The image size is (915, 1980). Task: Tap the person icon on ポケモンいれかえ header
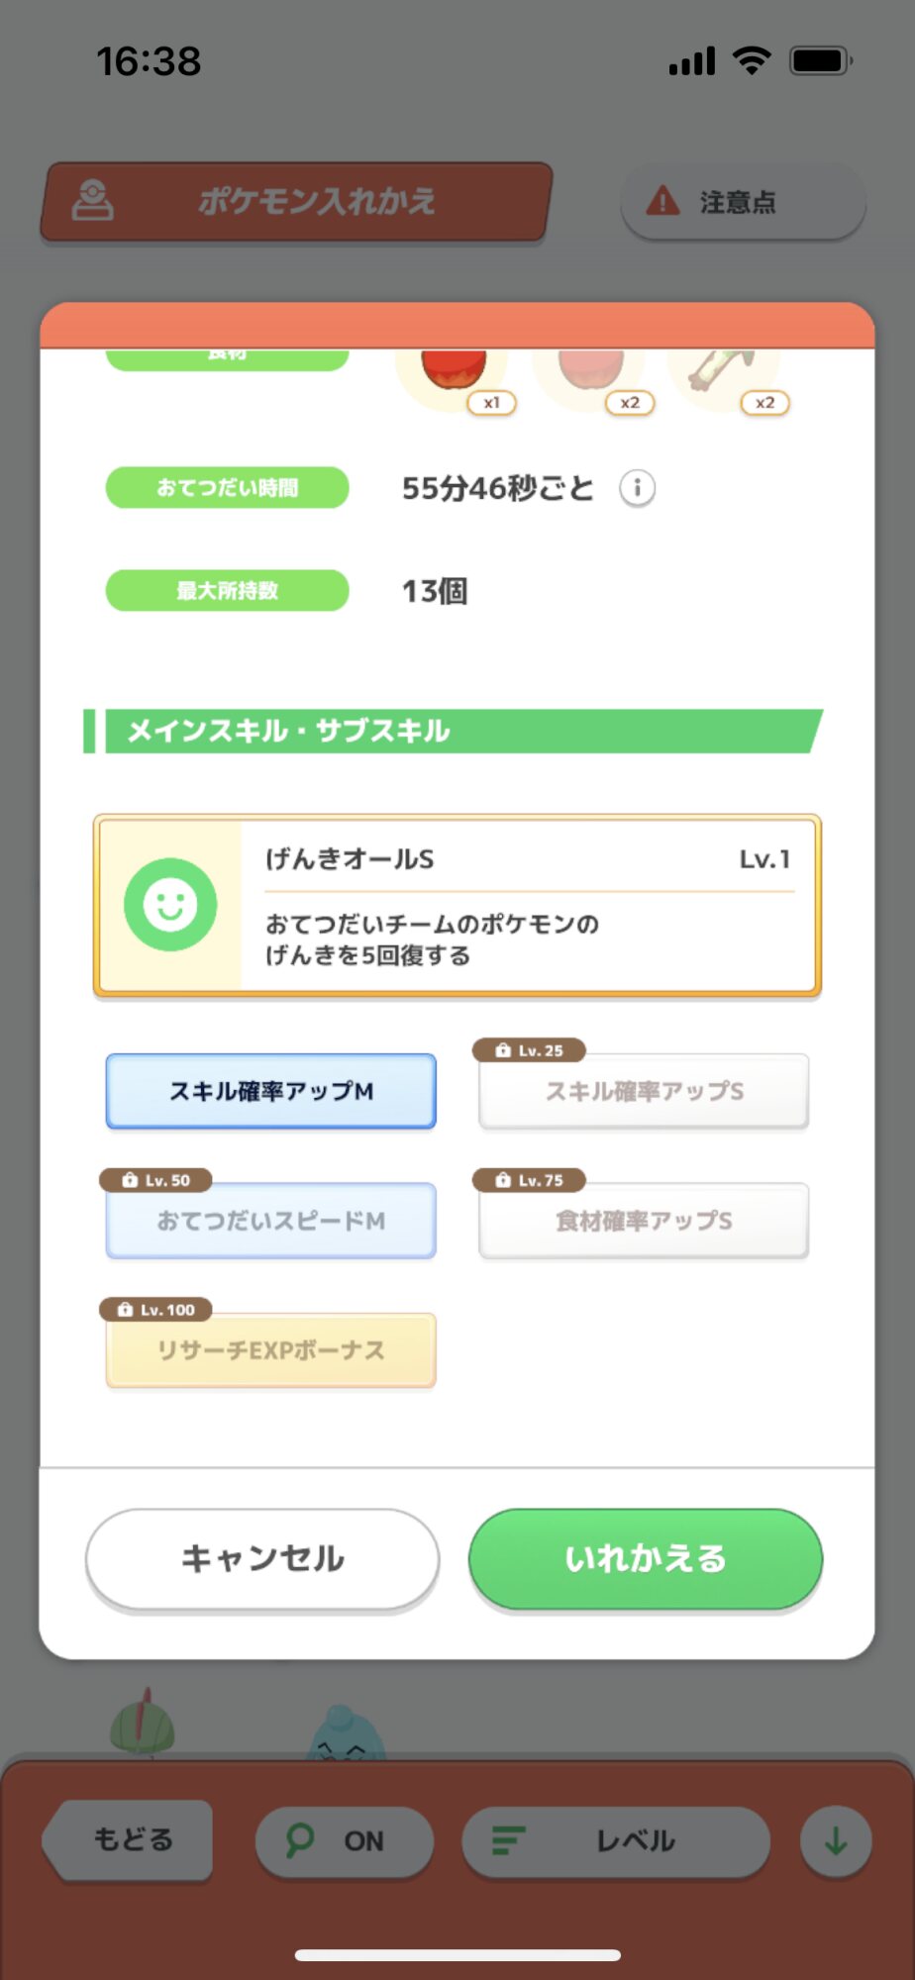(x=93, y=201)
